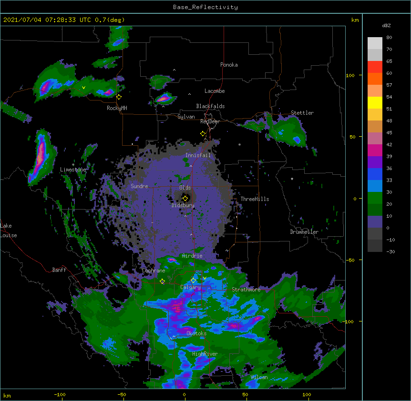Select the yellow diamond marker below Cochrane label
Viewport: 411px width, 401px height.
162,281
